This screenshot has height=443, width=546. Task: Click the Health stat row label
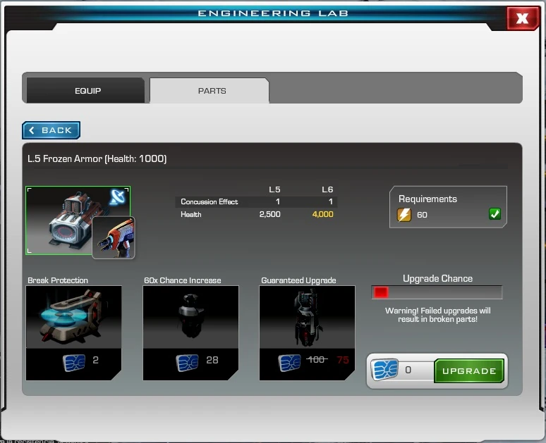(x=191, y=215)
